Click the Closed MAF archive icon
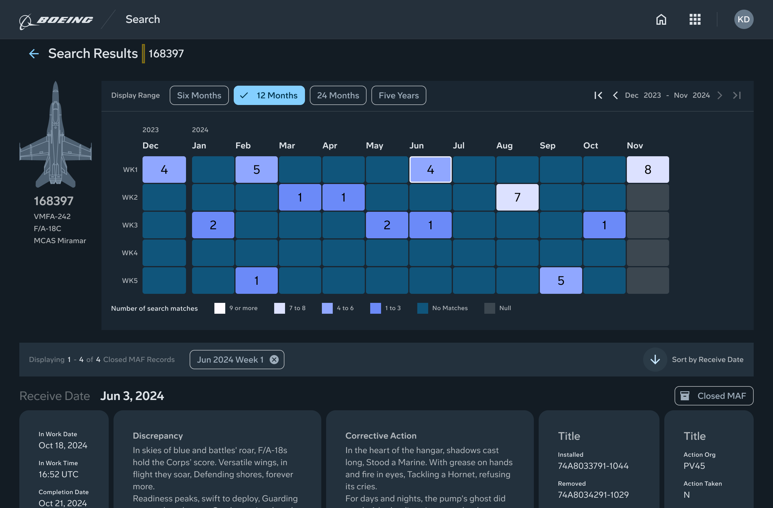This screenshot has height=508, width=773. click(x=685, y=396)
